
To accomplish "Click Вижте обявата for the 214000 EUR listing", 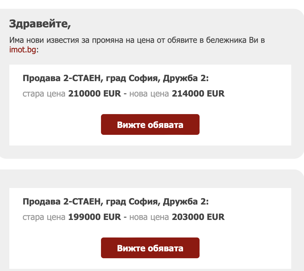I will click(x=150, y=124).
